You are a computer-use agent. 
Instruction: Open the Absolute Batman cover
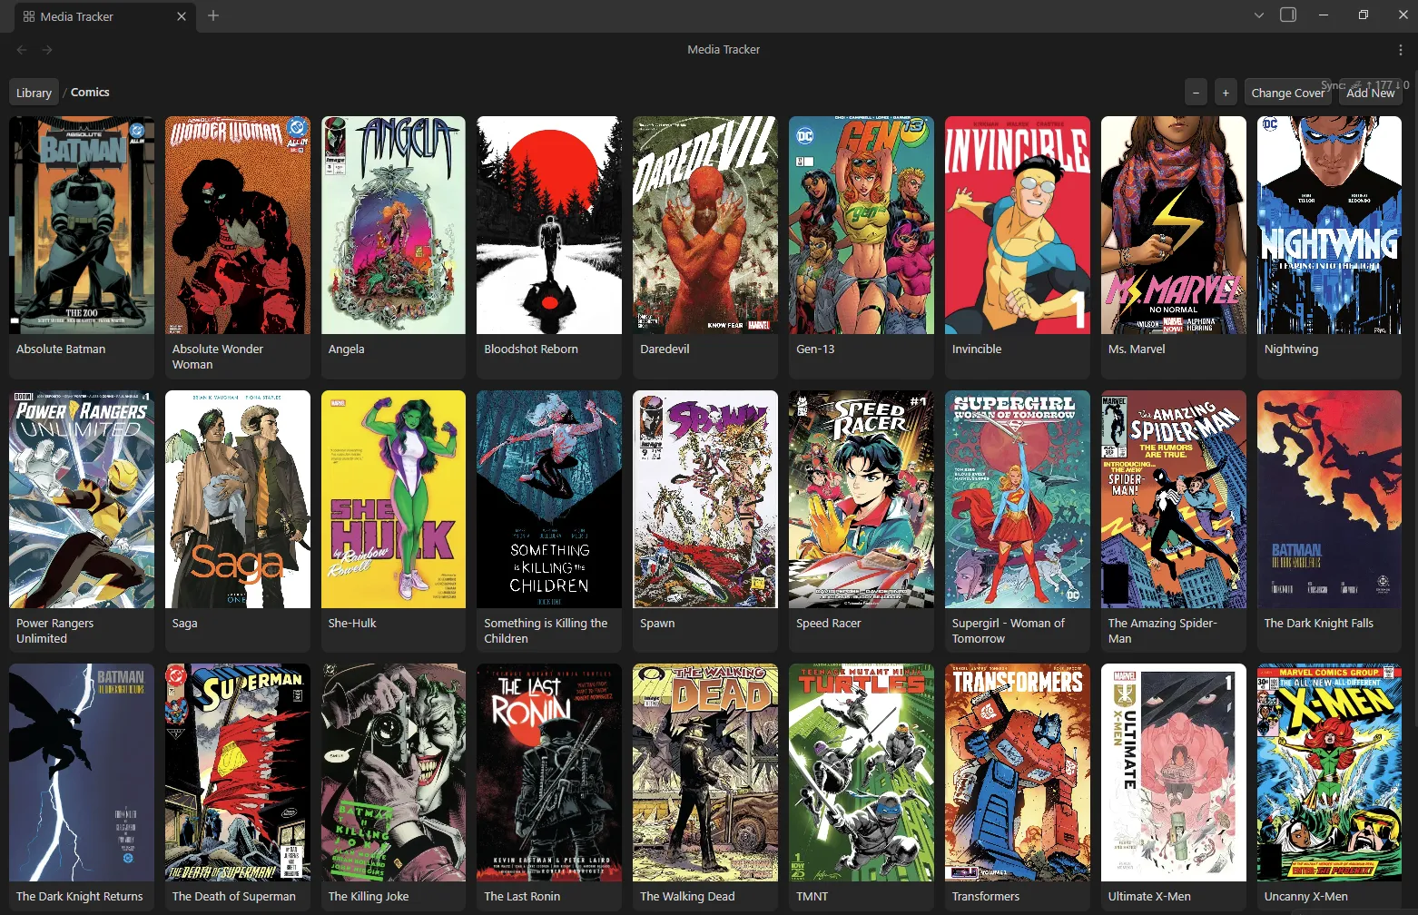(82, 225)
